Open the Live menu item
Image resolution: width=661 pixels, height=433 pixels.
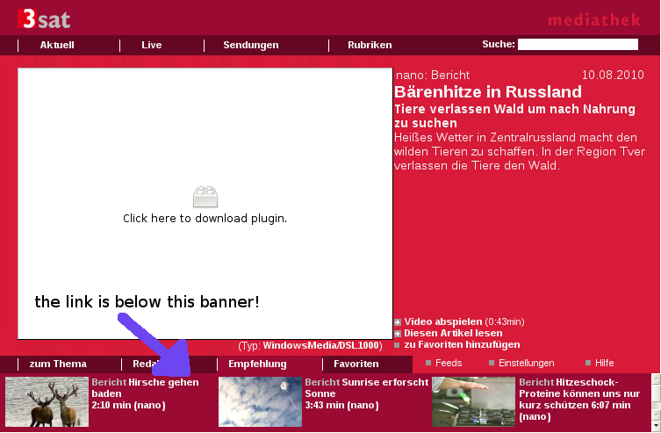coord(152,45)
